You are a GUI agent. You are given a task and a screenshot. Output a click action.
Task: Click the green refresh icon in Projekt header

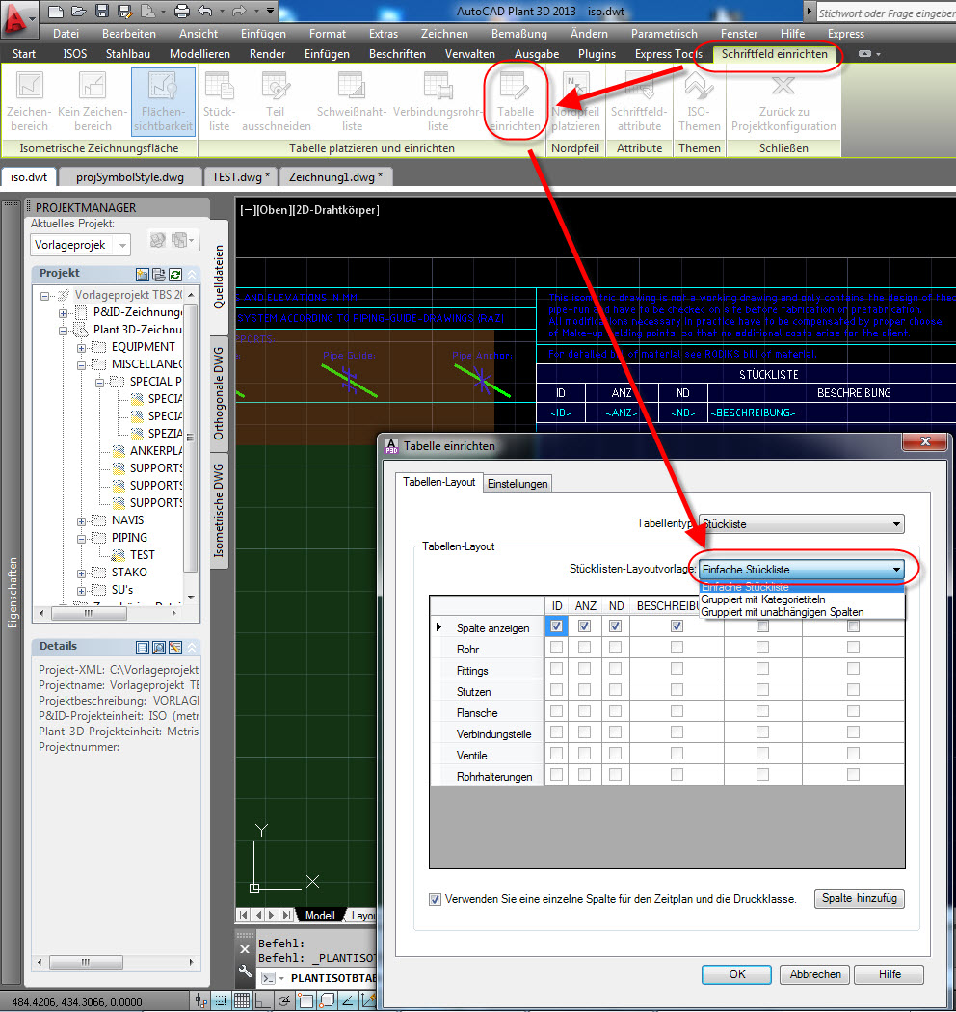pyautogui.click(x=175, y=275)
